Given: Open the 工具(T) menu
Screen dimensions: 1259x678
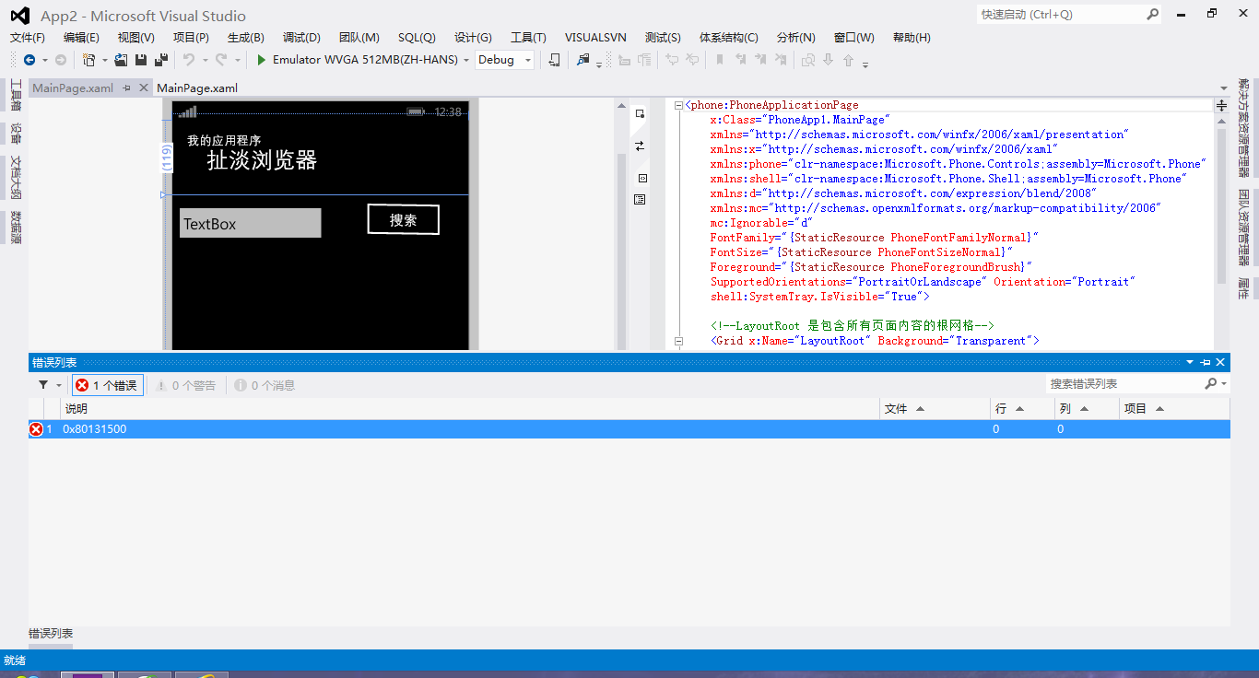Looking at the screenshot, I should tap(528, 37).
